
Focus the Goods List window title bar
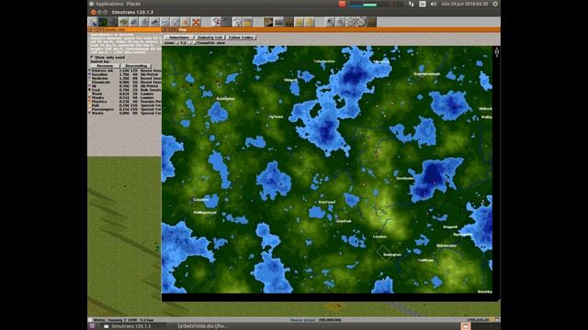[x=125, y=29]
